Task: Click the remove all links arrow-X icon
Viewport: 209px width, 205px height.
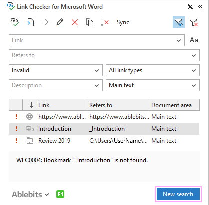Action: [104, 22]
